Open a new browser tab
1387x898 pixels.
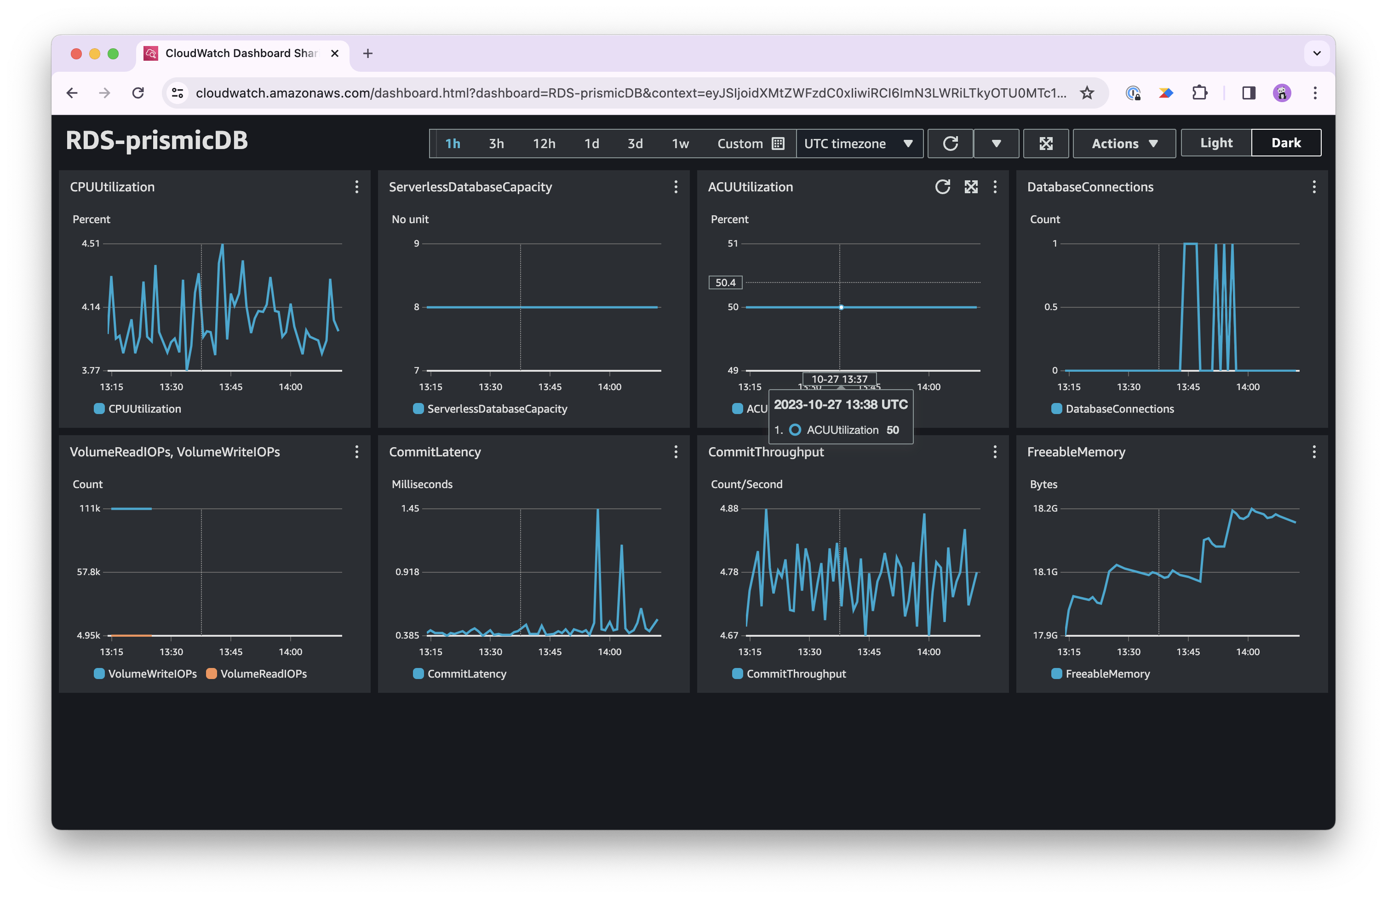368,54
